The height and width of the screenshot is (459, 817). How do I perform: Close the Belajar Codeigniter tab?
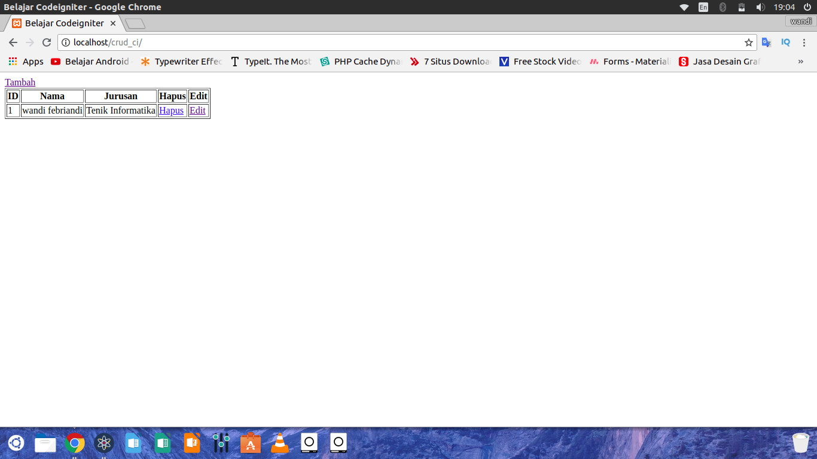[x=113, y=23]
